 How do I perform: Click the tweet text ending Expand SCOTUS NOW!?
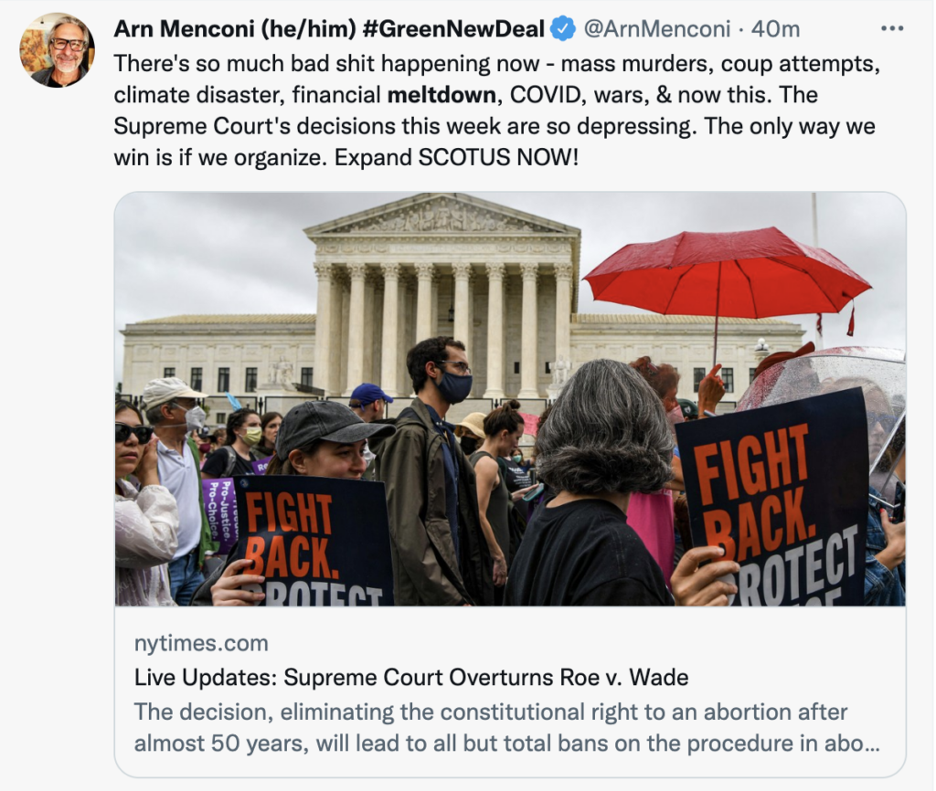click(x=496, y=111)
